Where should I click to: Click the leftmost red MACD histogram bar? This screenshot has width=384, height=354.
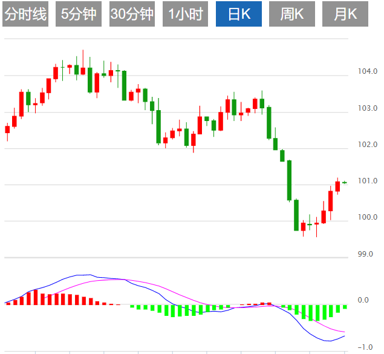(8, 303)
